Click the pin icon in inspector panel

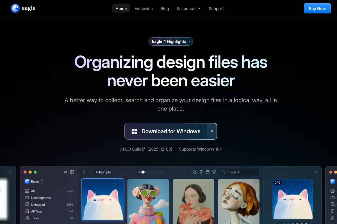point(316,172)
